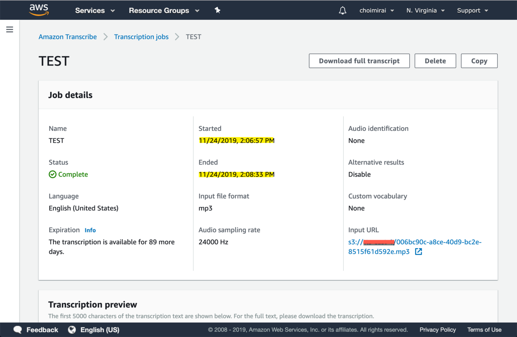
Task: Open the notifications bell
Action: pyautogui.click(x=343, y=11)
